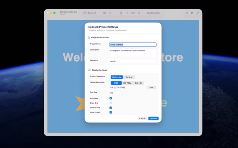Click the play preview icon in toolbar
The height and width of the screenshot is (148, 238).
pos(192,13)
